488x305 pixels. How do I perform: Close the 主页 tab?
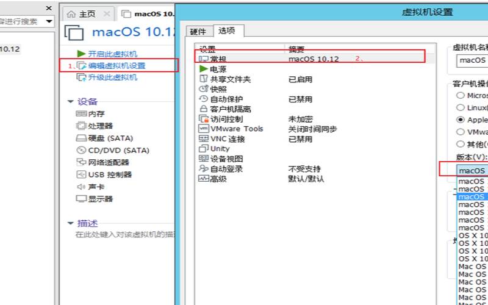tap(107, 14)
